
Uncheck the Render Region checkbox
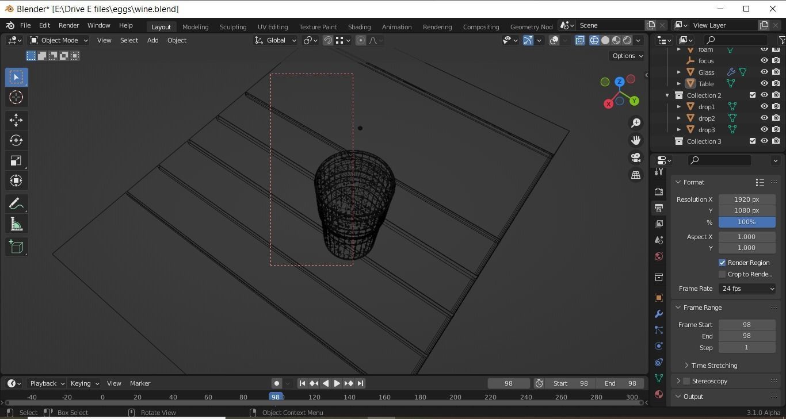(722, 263)
